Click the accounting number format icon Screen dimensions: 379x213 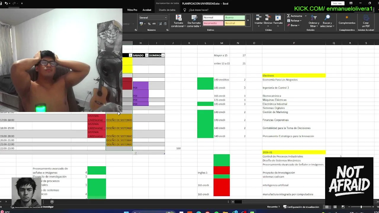pyautogui.click(x=141, y=24)
